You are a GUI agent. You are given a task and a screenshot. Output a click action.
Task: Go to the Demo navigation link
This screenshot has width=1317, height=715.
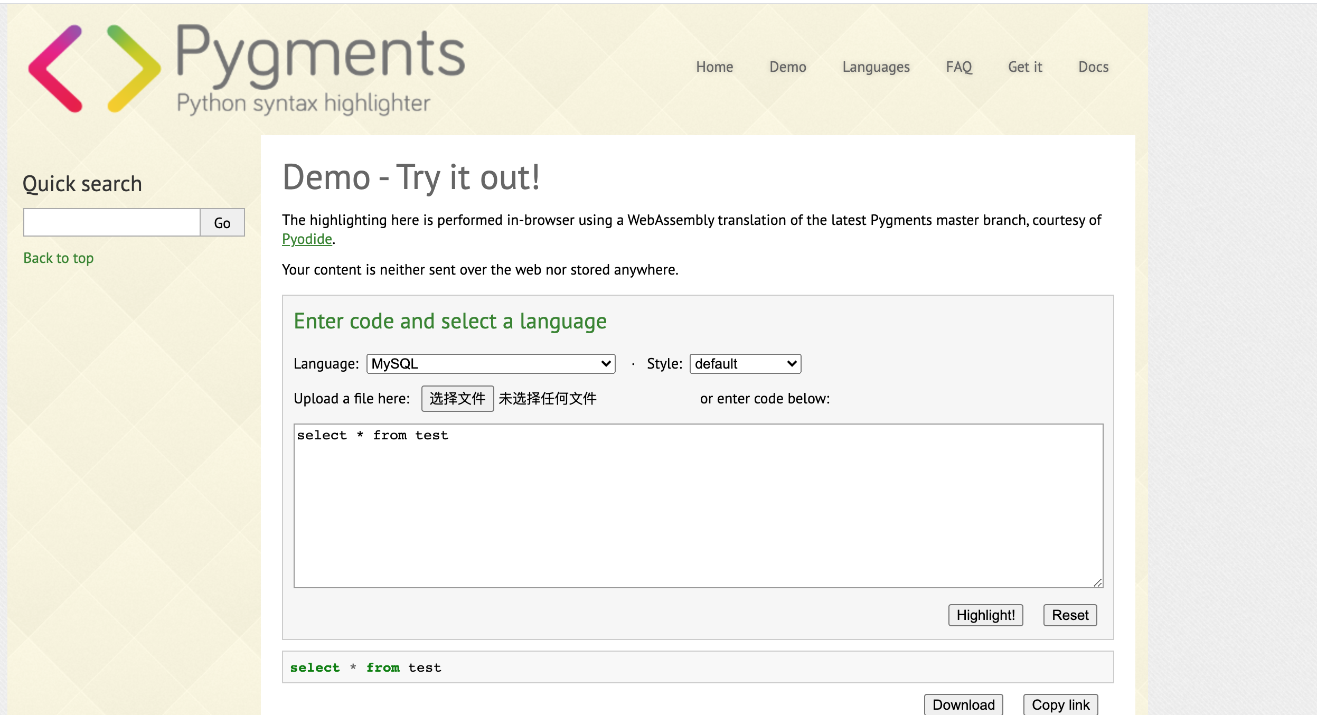[x=787, y=67]
